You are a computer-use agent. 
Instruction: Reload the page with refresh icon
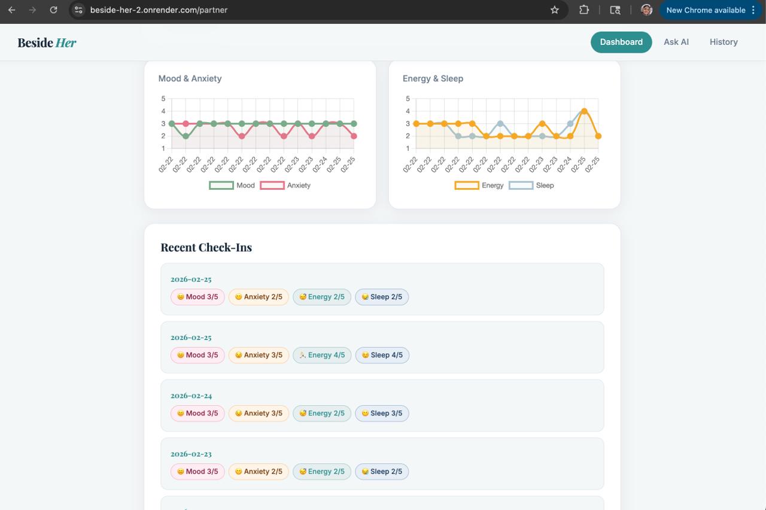(53, 10)
